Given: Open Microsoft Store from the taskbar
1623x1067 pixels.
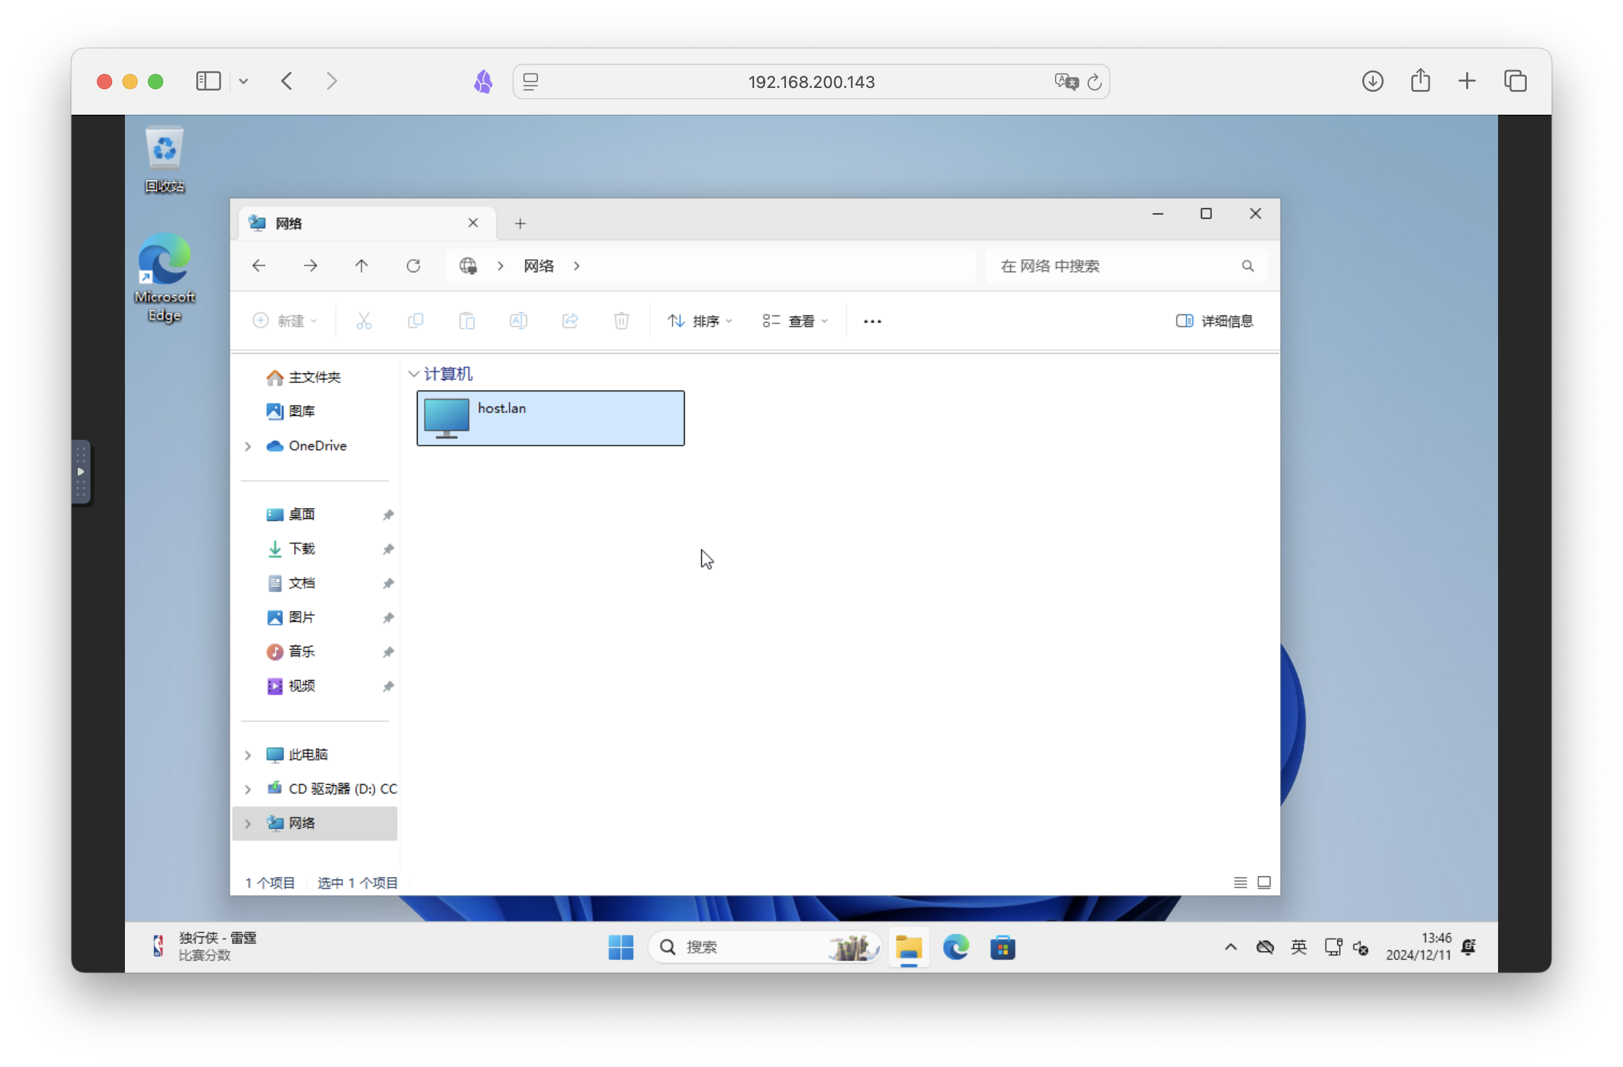Looking at the screenshot, I should (x=1003, y=947).
